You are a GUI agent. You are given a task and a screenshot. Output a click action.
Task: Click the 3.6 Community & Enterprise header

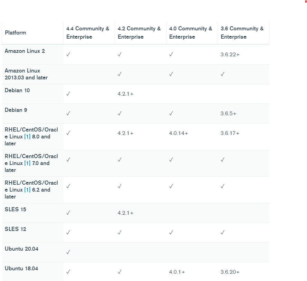(242, 33)
